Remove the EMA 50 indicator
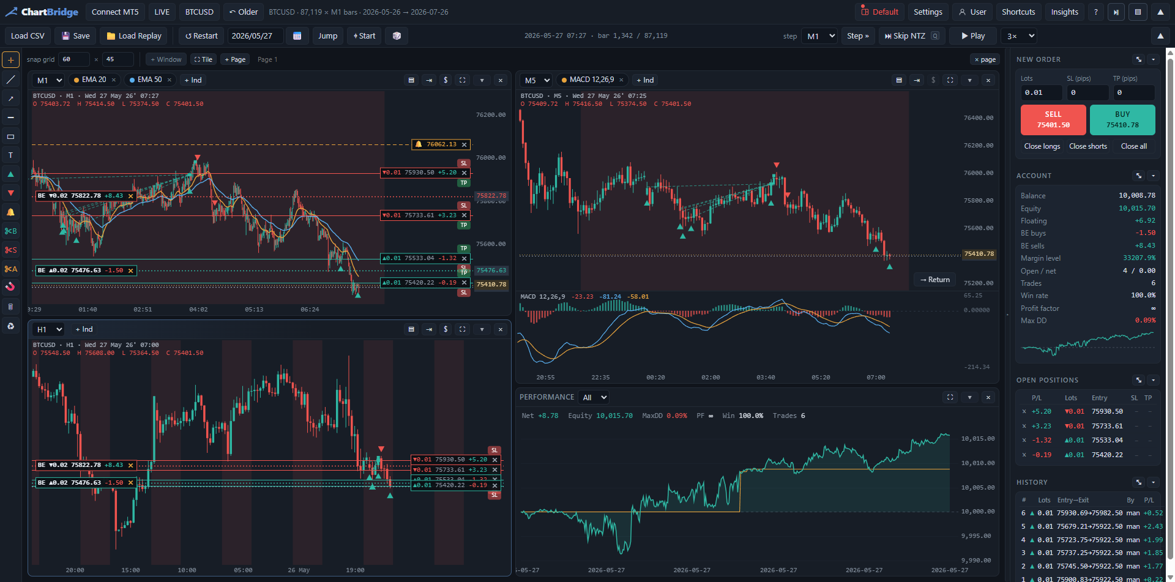This screenshot has height=582, width=1175. click(x=170, y=80)
